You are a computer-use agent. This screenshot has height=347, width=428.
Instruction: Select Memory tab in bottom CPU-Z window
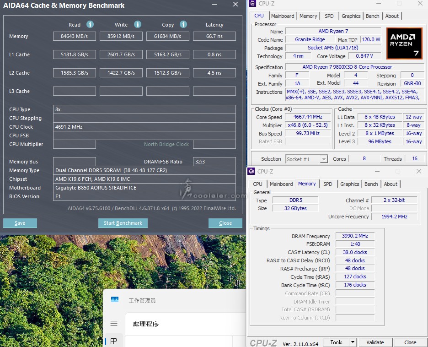tap(307, 184)
